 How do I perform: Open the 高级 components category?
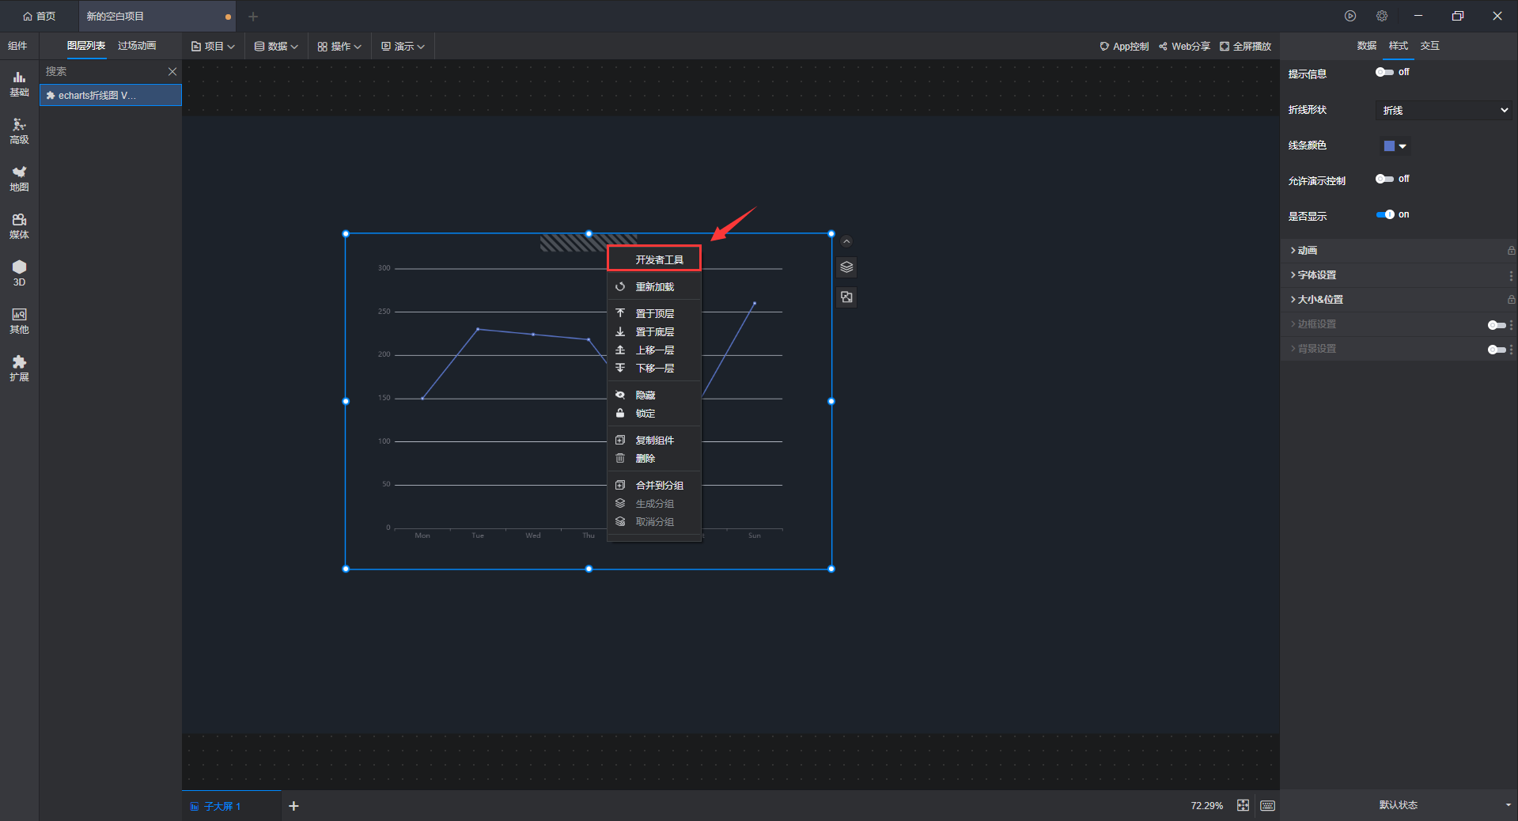coord(19,131)
